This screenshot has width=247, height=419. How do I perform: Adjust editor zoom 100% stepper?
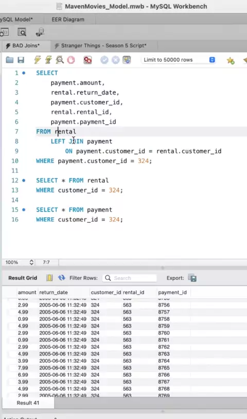[31, 262]
